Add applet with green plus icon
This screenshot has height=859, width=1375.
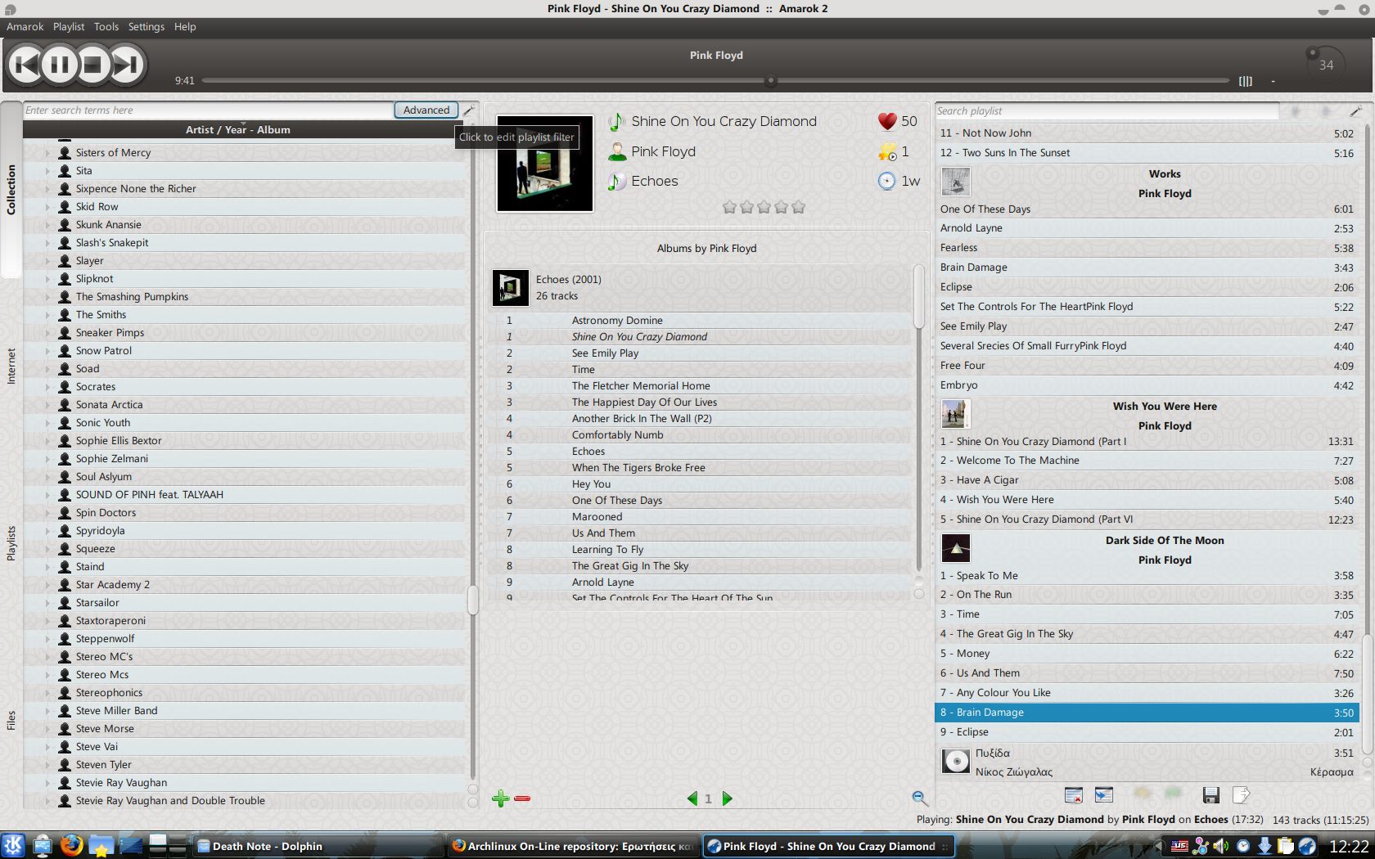pyautogui.click(x=500, y=798)
